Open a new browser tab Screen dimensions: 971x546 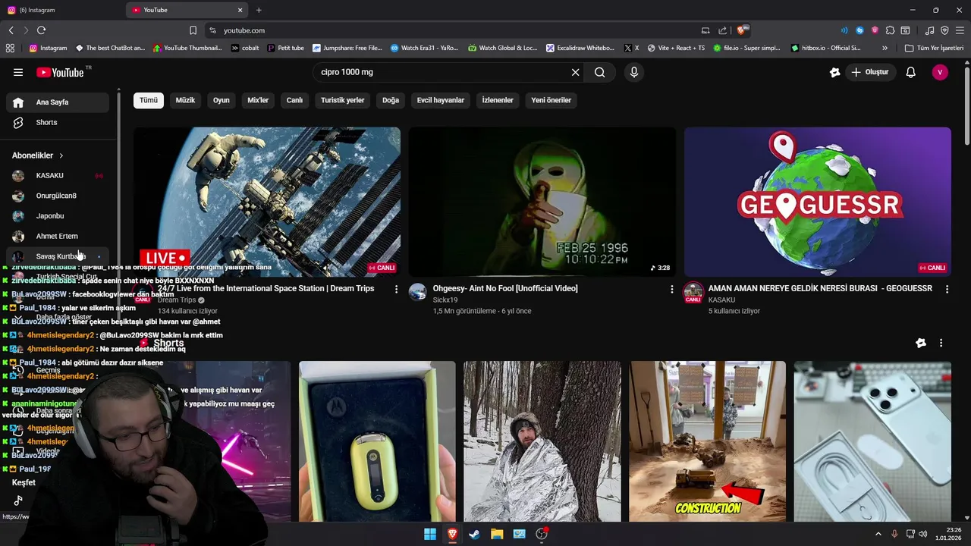259,10
